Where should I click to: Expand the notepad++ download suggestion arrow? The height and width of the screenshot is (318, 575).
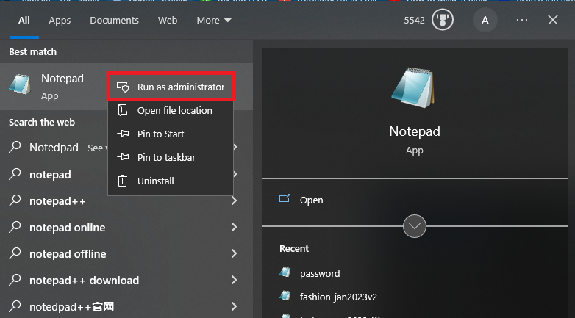coord(234,280)
